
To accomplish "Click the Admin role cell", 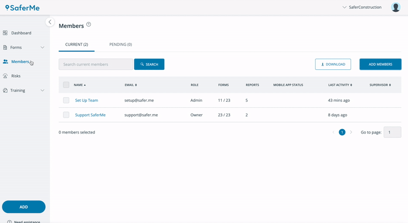I will [x=196, y=100].
